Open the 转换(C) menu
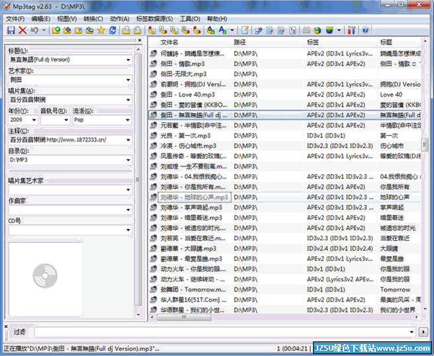The image size is (434, 356). [x=93, y=19]
